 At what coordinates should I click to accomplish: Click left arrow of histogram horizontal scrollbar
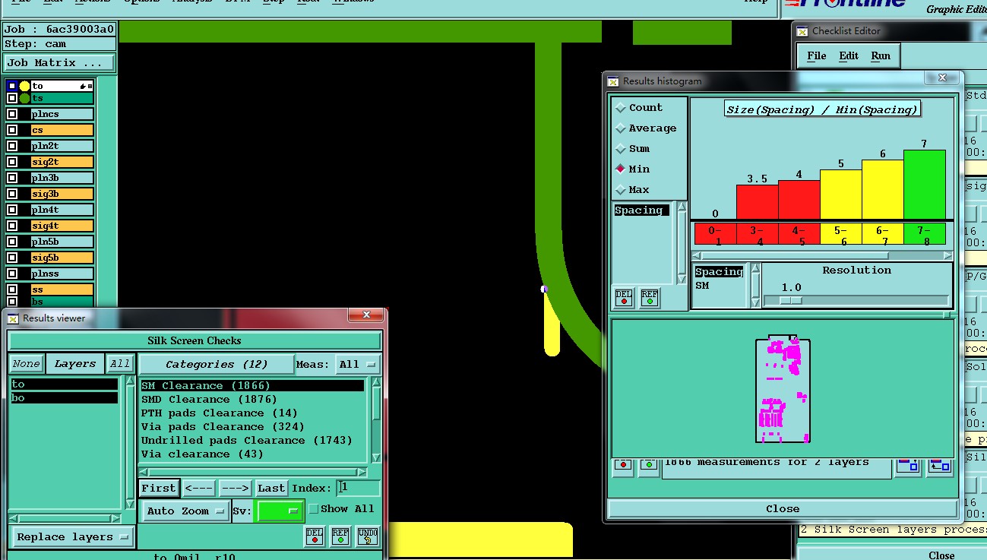(x=697, y=255)
